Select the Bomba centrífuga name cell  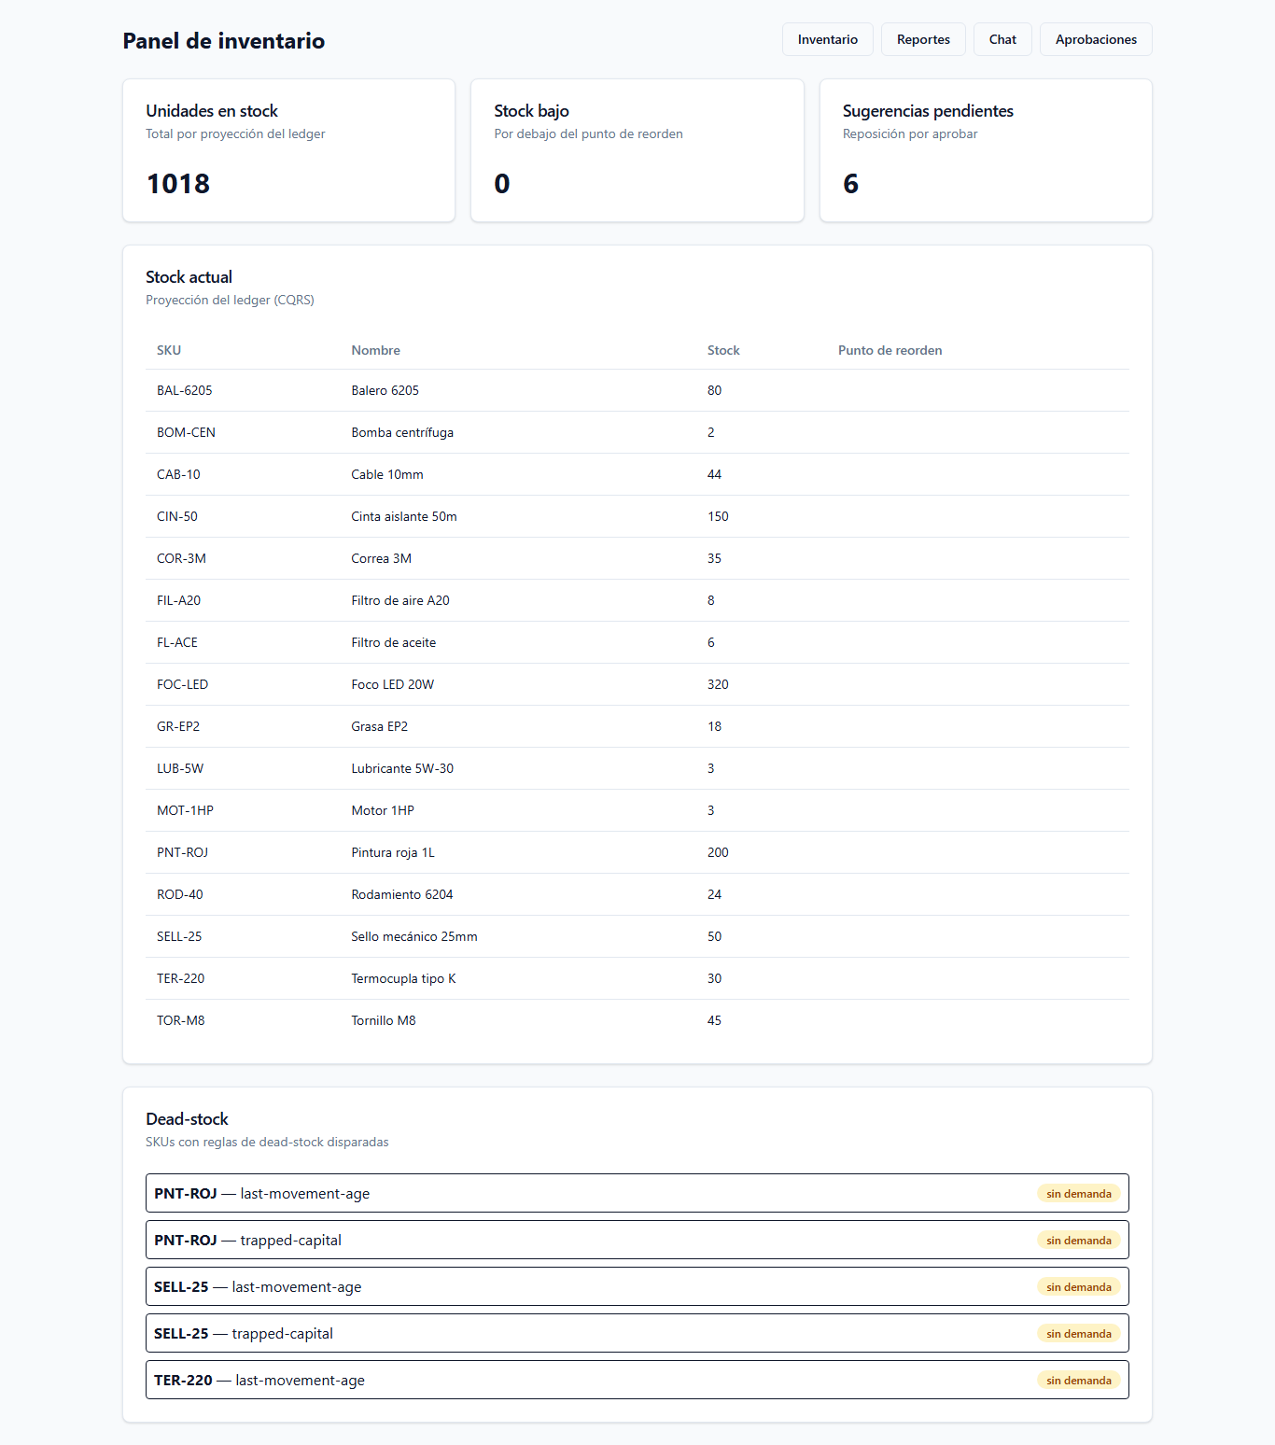point(402,432)
